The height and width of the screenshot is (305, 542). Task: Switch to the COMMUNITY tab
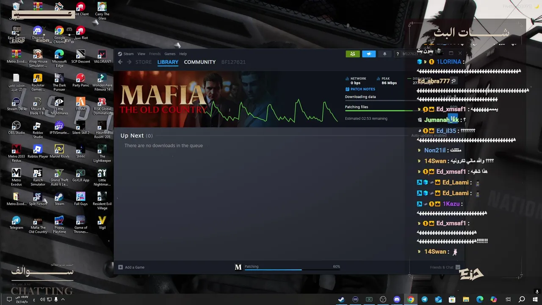pyautogui.click(x=200, y=62)
